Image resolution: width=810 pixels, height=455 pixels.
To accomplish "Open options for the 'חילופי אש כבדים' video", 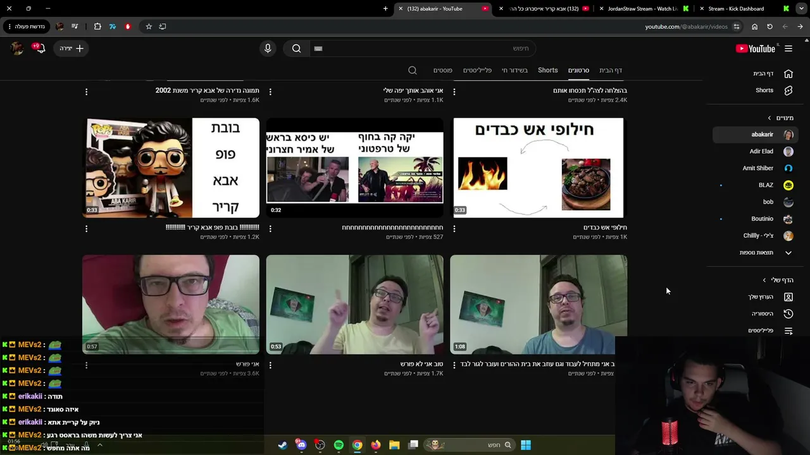I will [454, 229].
